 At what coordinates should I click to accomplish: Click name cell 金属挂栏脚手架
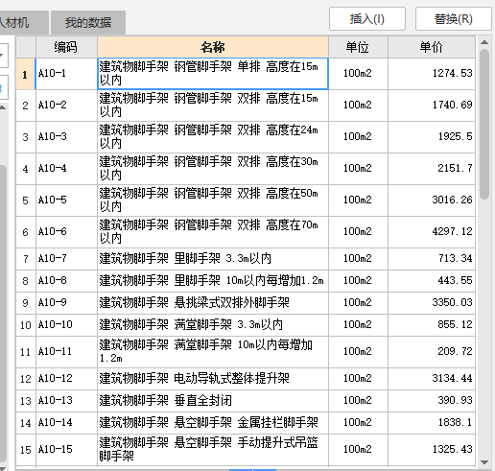coord(213,423)
